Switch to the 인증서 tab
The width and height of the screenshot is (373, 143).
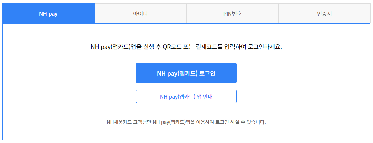click(324, 14)
